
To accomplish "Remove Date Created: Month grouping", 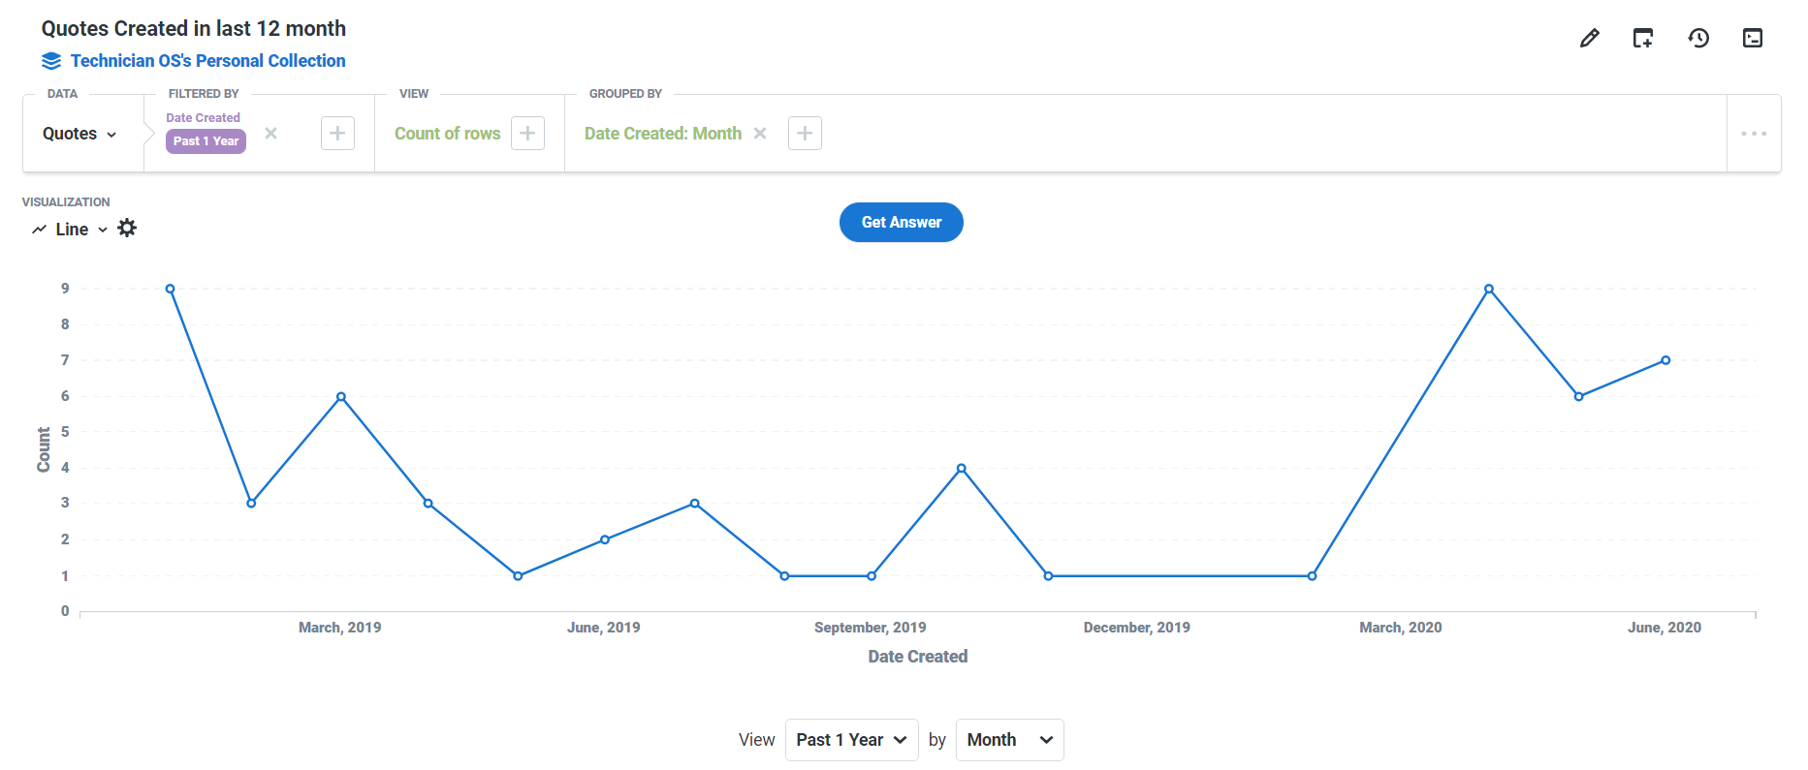I will [x=760, y=134].
